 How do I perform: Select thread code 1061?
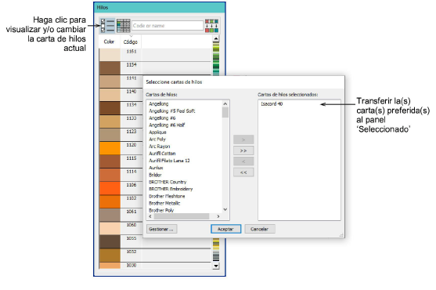coord(132,212)
